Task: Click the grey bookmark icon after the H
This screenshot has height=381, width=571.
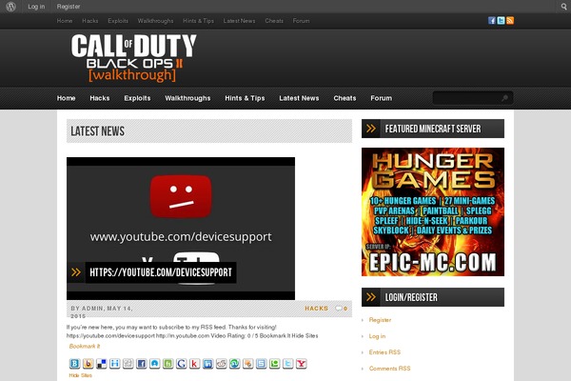Action: click(x=128, y=364)
